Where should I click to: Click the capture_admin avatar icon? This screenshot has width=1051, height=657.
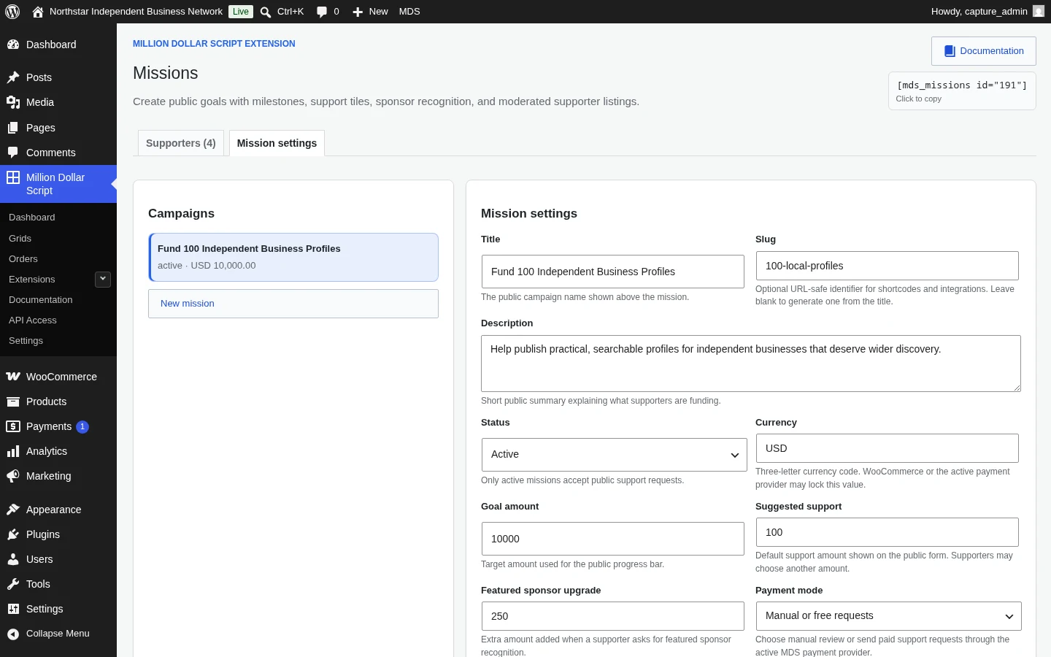point(1039,12)
